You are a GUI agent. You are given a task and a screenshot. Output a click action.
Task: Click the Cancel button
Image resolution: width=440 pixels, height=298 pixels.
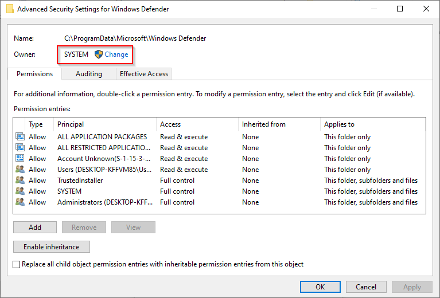pos(366,287)
